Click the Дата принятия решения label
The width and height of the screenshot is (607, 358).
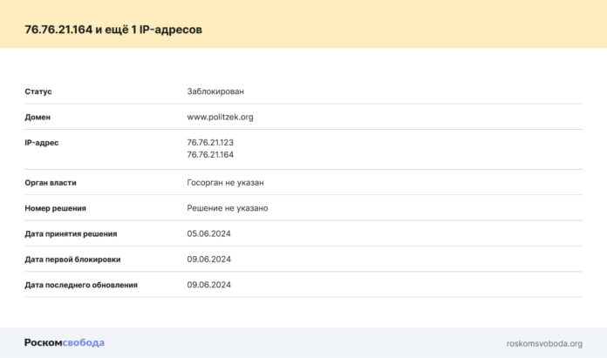pos(71,233)
